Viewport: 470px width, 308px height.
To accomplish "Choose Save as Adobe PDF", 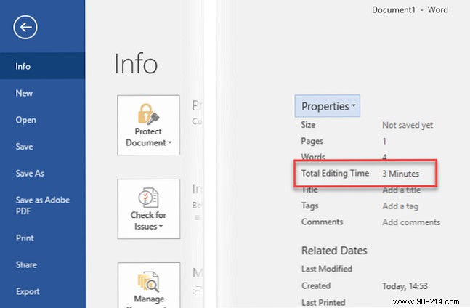I will (x=43, y=206).
